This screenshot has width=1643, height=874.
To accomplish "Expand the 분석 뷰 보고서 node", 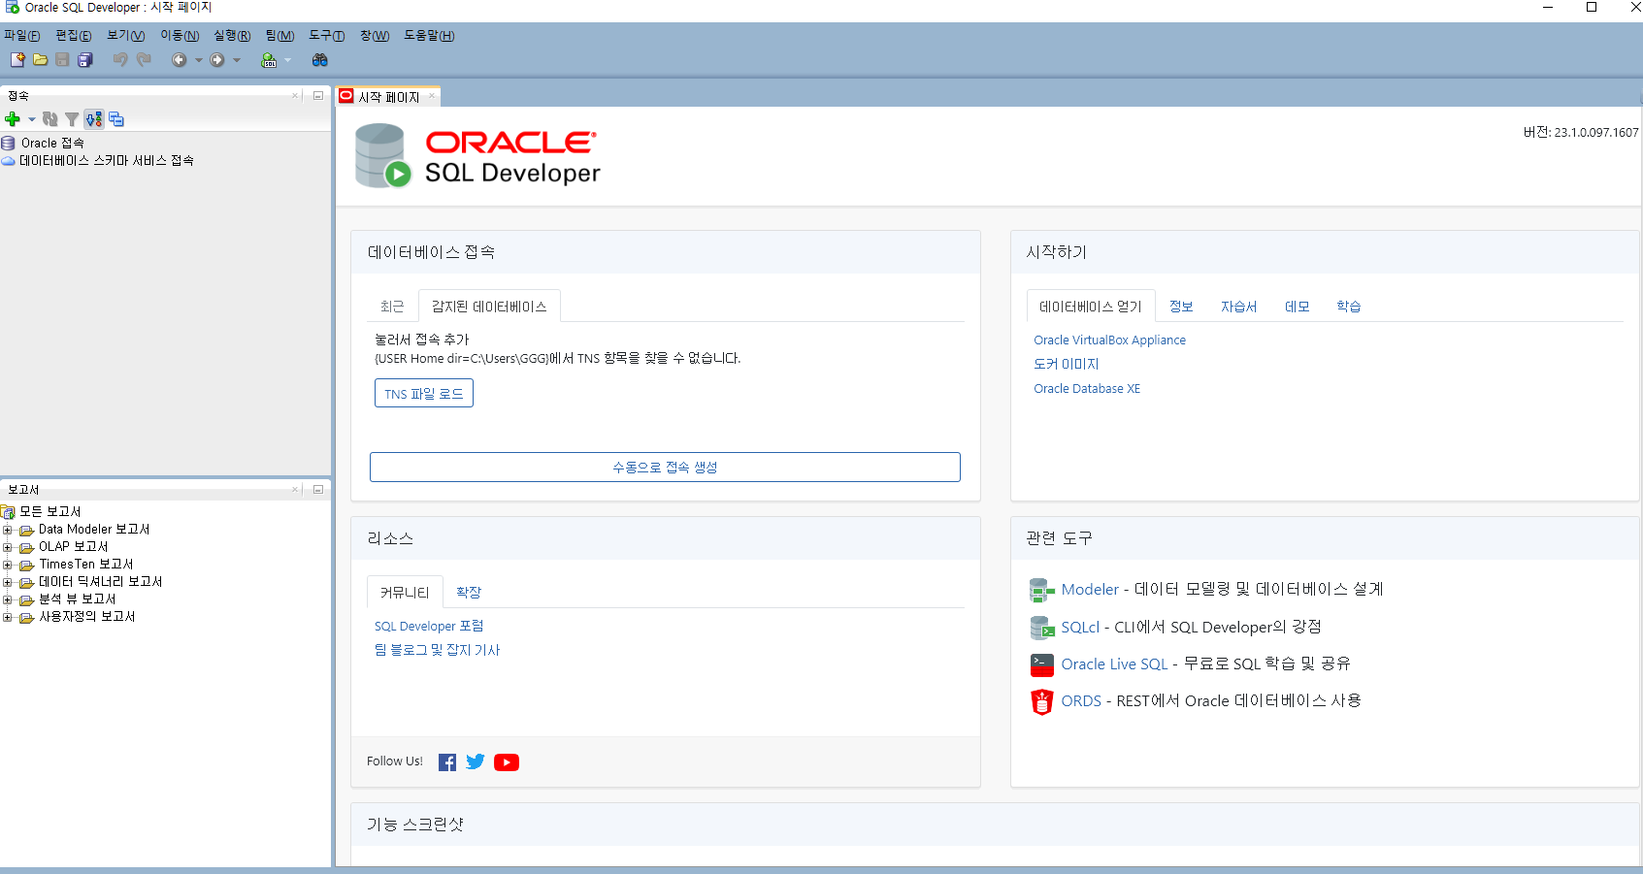I will (x=8, y=599).
